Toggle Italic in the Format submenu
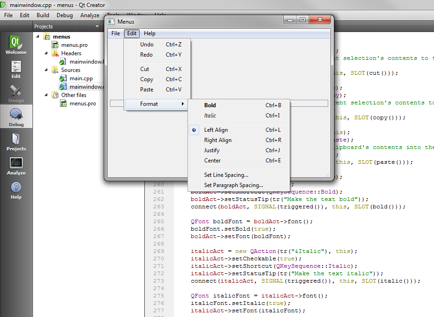 pyautogui.click(x=210, y=116)
